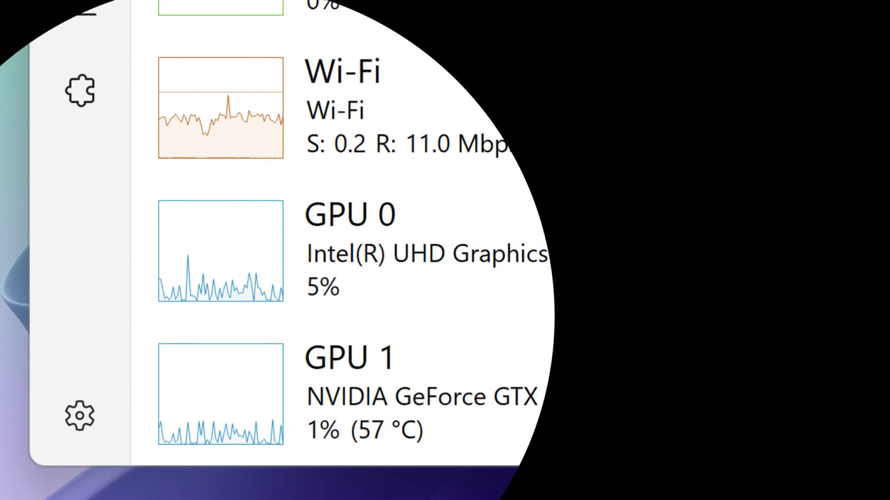This screenshot has height=500, width=890.
Task: Click the 5% utilization value under GPU 0
Action: pyautogui.click(x=323, y=287)
